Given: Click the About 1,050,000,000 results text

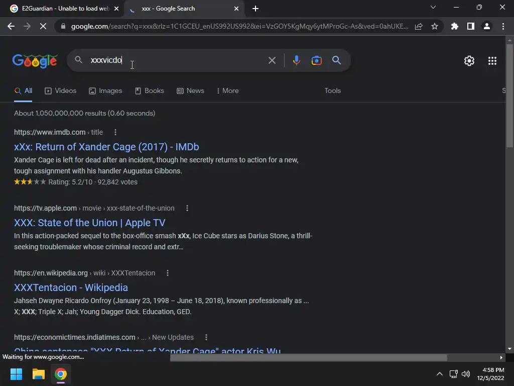Looking at the screenshot, I should pyautogui.click(x=84, y=113).
